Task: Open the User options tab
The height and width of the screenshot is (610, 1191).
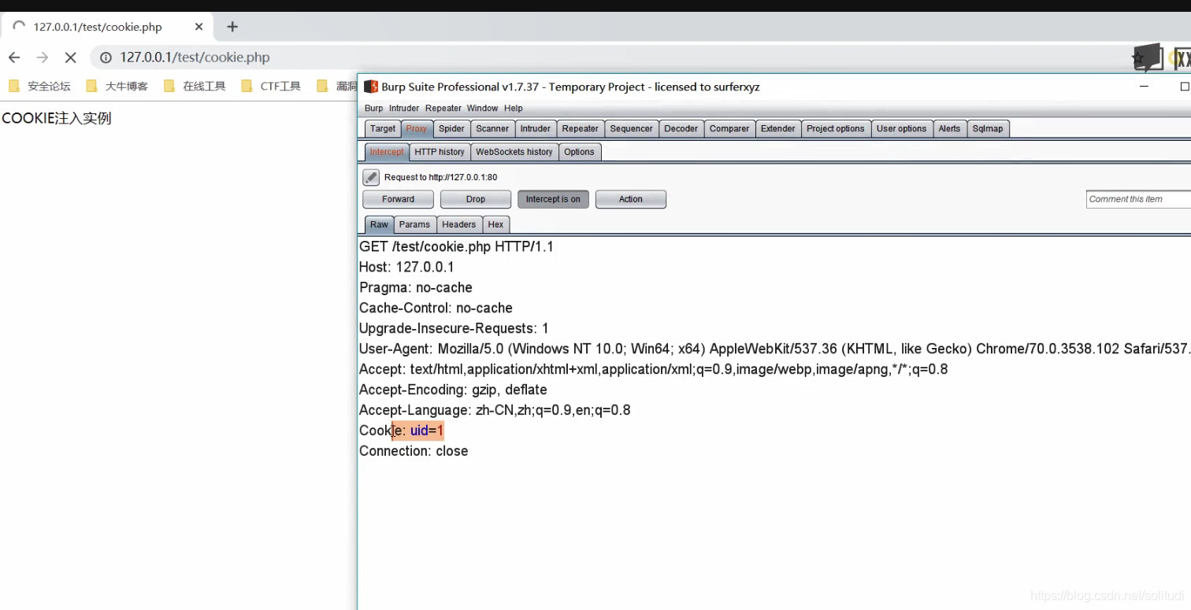Action: [901, 128]
